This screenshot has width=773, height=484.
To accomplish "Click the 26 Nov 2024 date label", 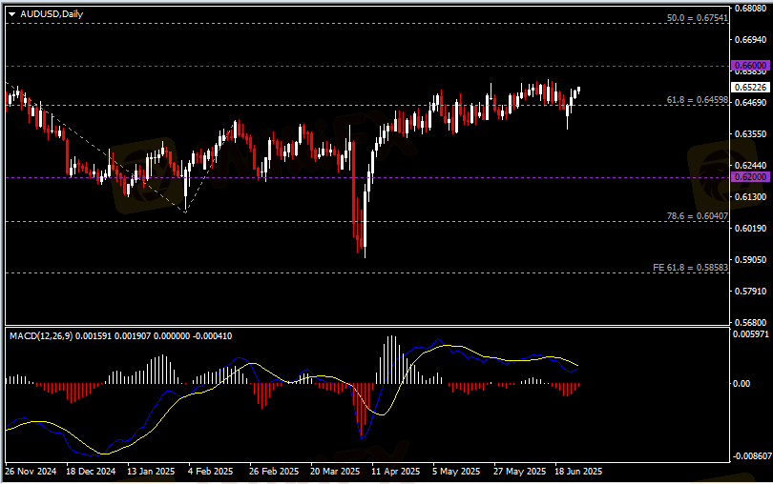I will coord(31,471).
